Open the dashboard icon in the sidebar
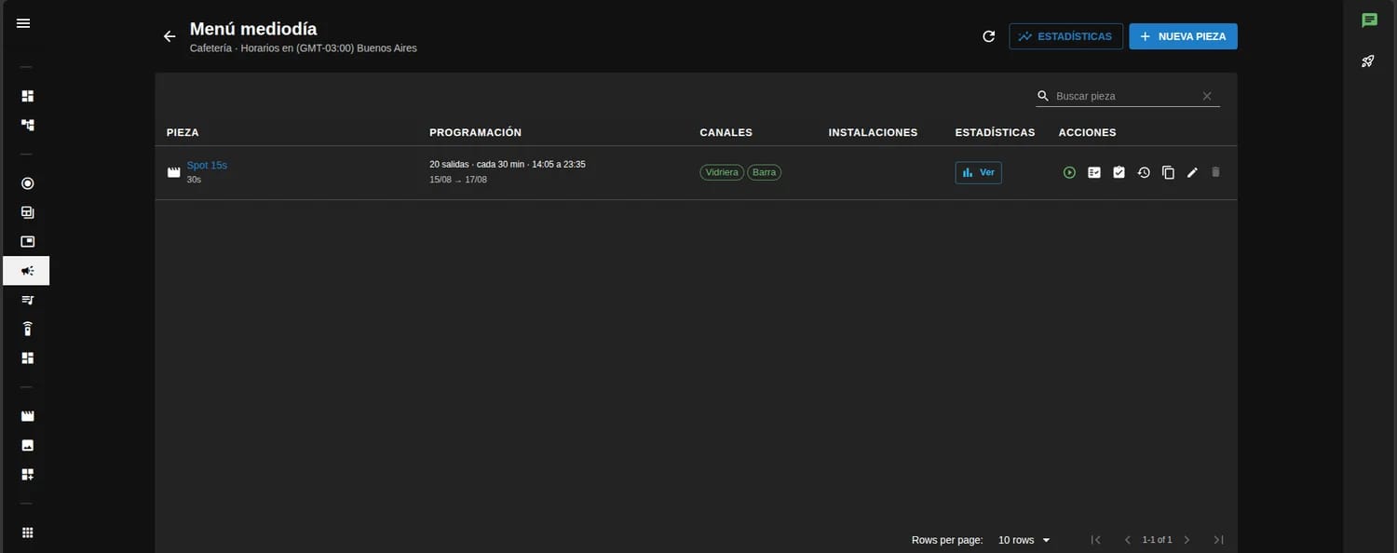 [x=27, y=96]
